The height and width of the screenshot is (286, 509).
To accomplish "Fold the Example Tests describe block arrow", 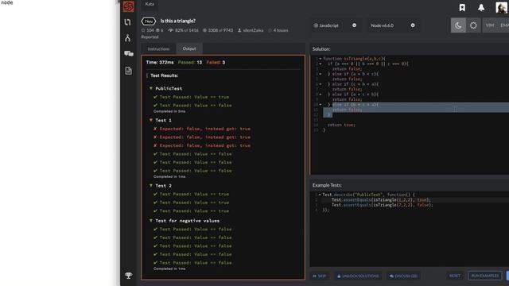I will click(320, 195).
